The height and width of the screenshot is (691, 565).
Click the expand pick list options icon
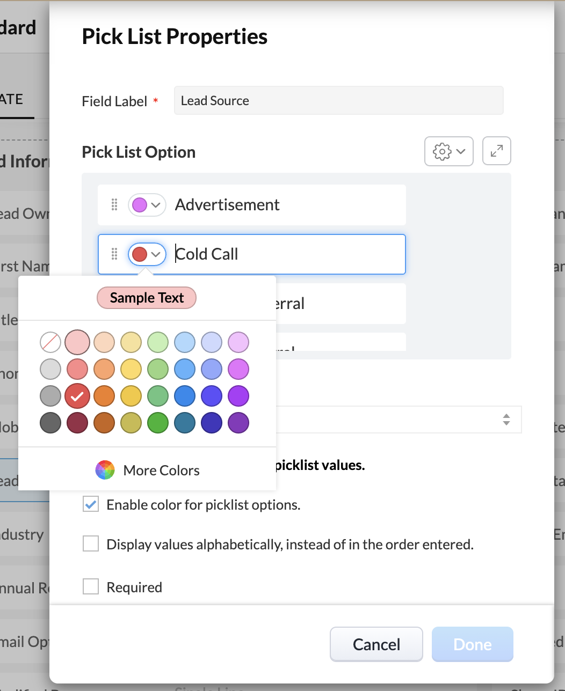[496, 151]
